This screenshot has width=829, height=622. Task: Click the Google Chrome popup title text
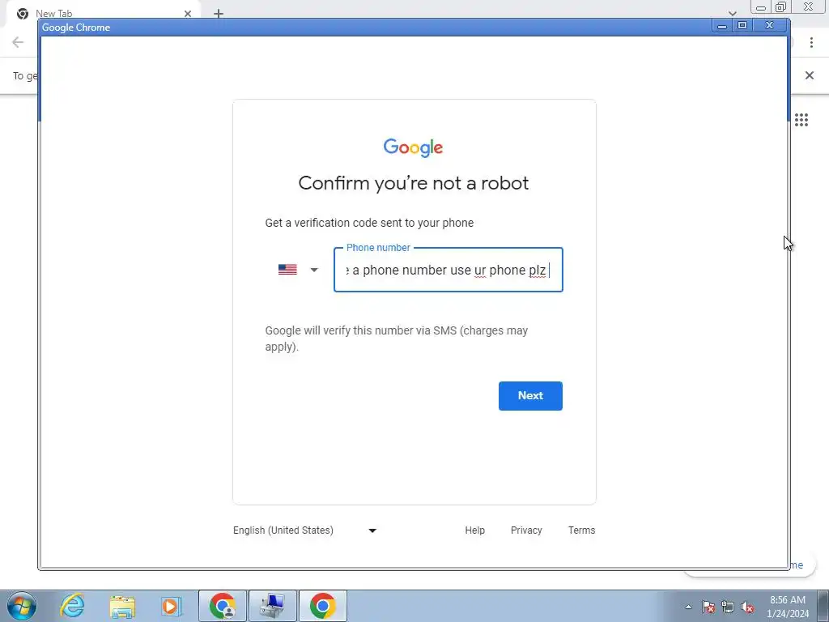tap(76, 28)
